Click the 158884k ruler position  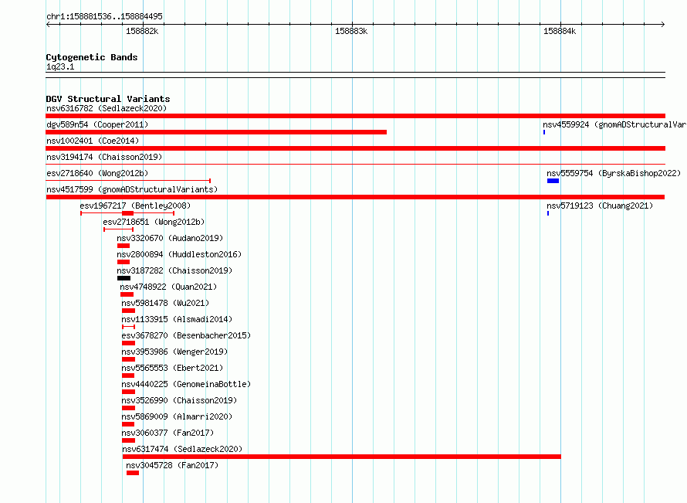[x=560, y=31]
